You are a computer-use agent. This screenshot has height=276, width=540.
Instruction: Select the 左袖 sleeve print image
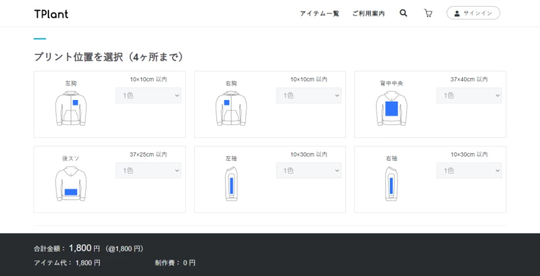pos(231,184)
